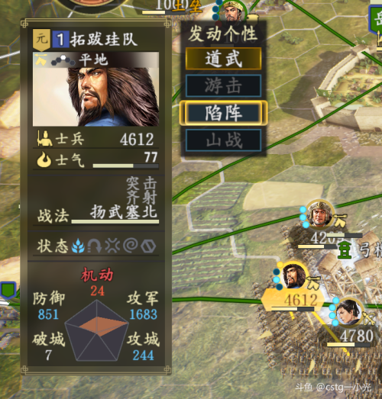Select the 道武 trait option
Viewport: 382px width, 399px height.
click(223, 59)
